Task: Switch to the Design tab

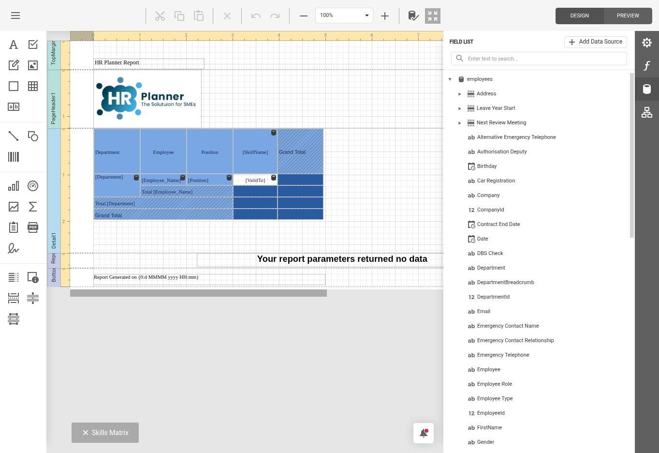Action: point(579,15)
